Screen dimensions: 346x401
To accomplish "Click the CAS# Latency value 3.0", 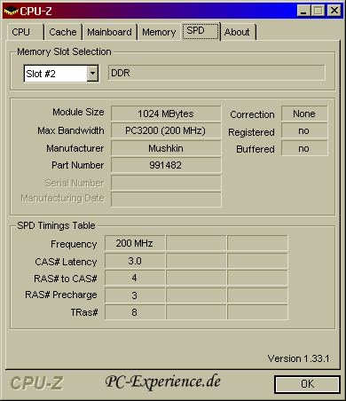I will click(x=135, y=261).
